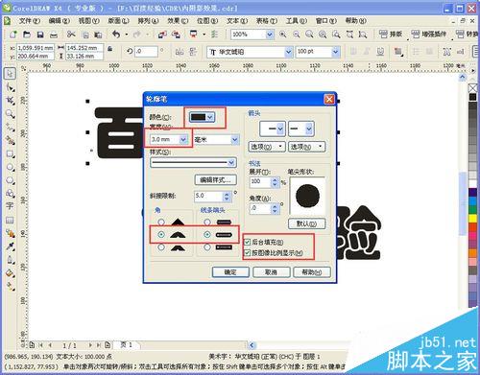Open the Fill tool flyout

point(10,273)
